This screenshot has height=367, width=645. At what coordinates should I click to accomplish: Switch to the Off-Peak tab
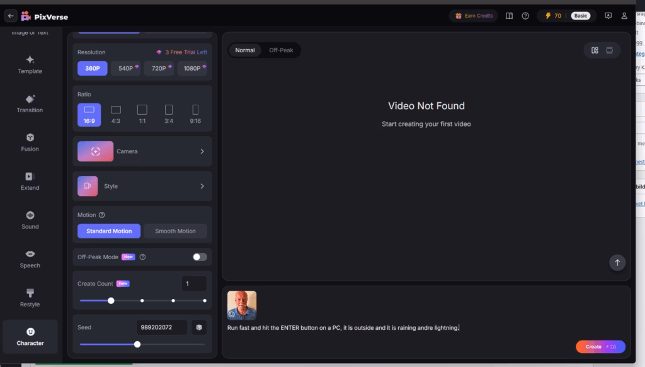click(281, 50)
